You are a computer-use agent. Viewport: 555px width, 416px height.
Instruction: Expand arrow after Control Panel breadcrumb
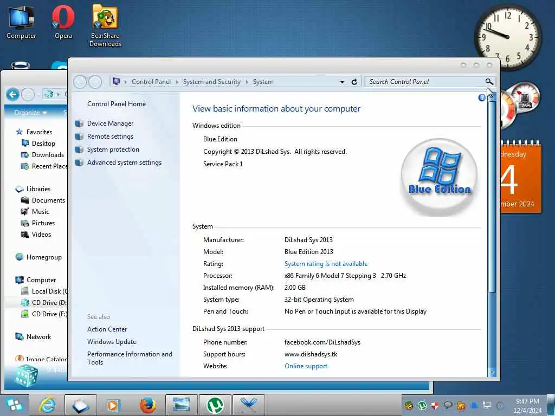click(177, 82)
